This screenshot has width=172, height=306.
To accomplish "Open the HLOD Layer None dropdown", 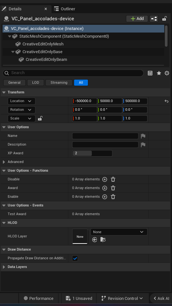I will [119, 232].
